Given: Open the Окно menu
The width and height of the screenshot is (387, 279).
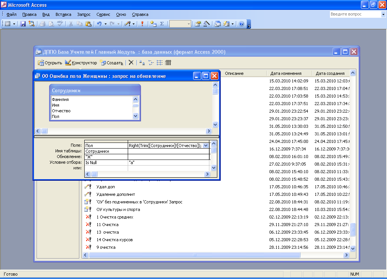Looking at the screenshot, I should [121, 14].
